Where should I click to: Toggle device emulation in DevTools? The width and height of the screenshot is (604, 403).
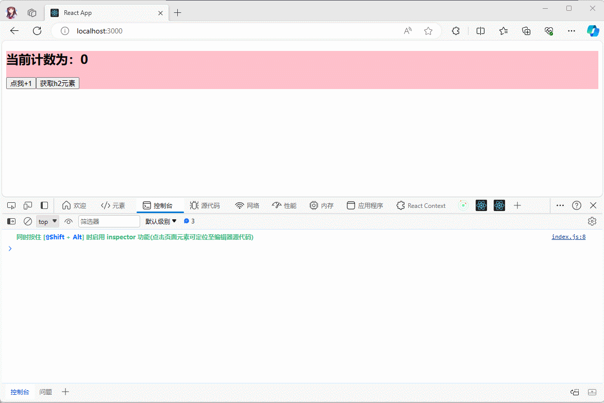pyautogui.click(x=28, y=205)
